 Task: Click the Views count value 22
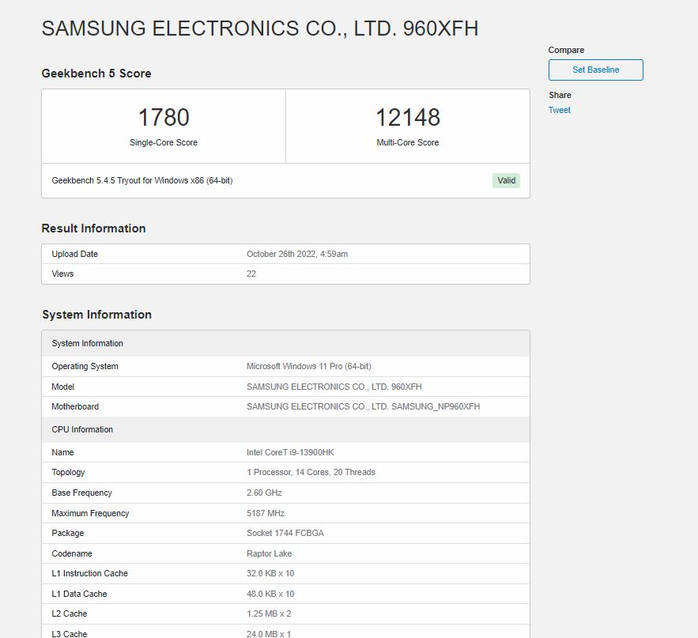click(x=251, y=274)
